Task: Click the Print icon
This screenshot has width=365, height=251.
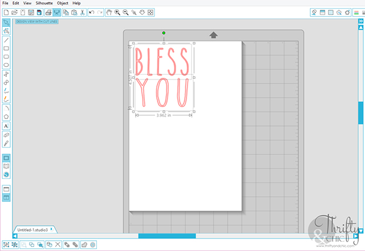Action: click(48, 13)
